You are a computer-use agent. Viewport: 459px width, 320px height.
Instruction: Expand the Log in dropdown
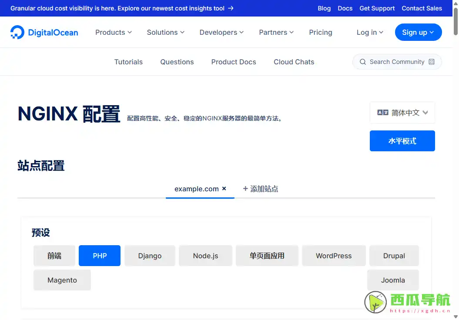point(369,32)
